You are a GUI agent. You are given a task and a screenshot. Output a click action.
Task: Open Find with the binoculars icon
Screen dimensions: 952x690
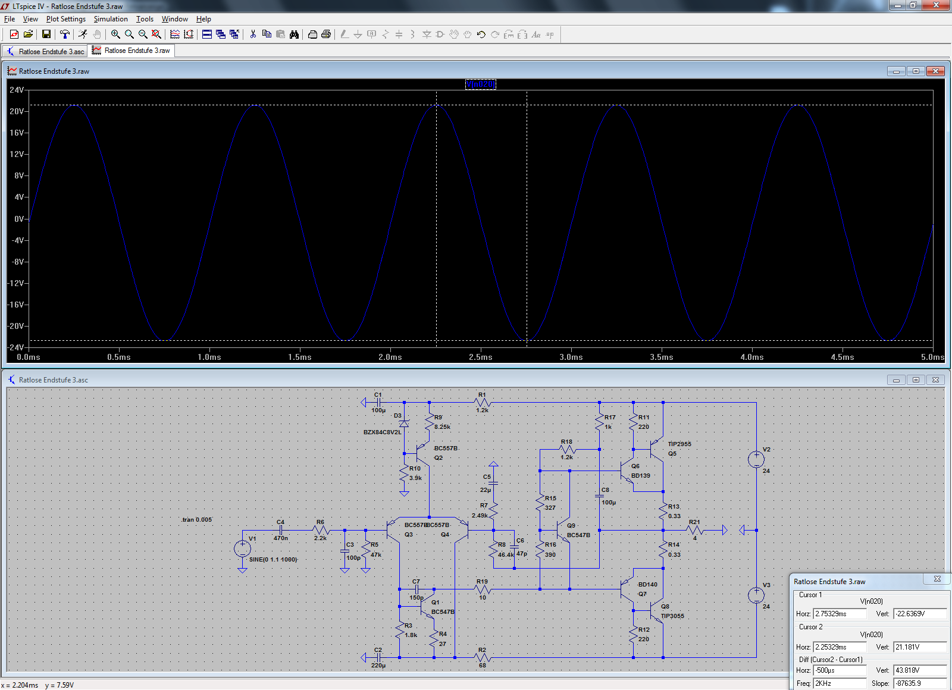click(x=294, y=34)
